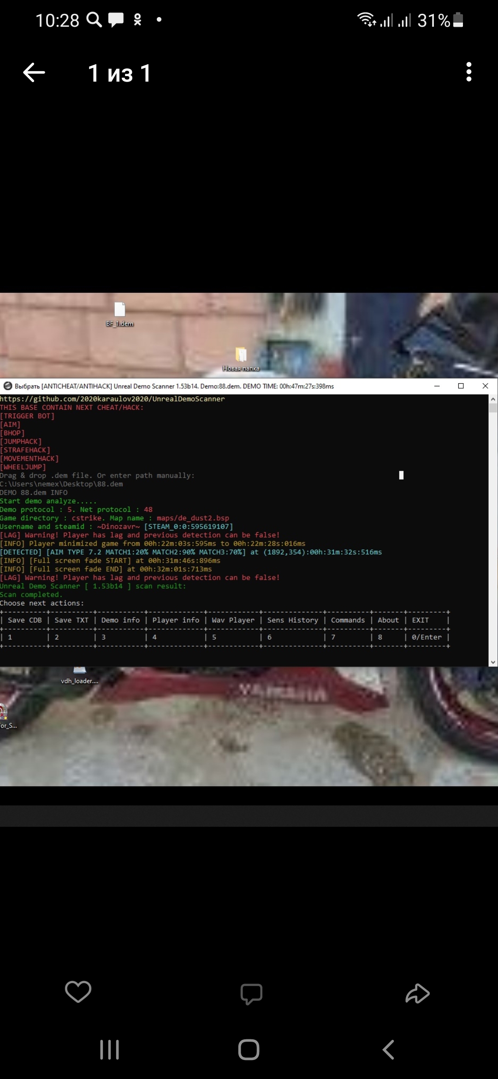Click the 0/Enter table cell
Image resolution: width=498 pixels, height=1079 pixels.
427,637
